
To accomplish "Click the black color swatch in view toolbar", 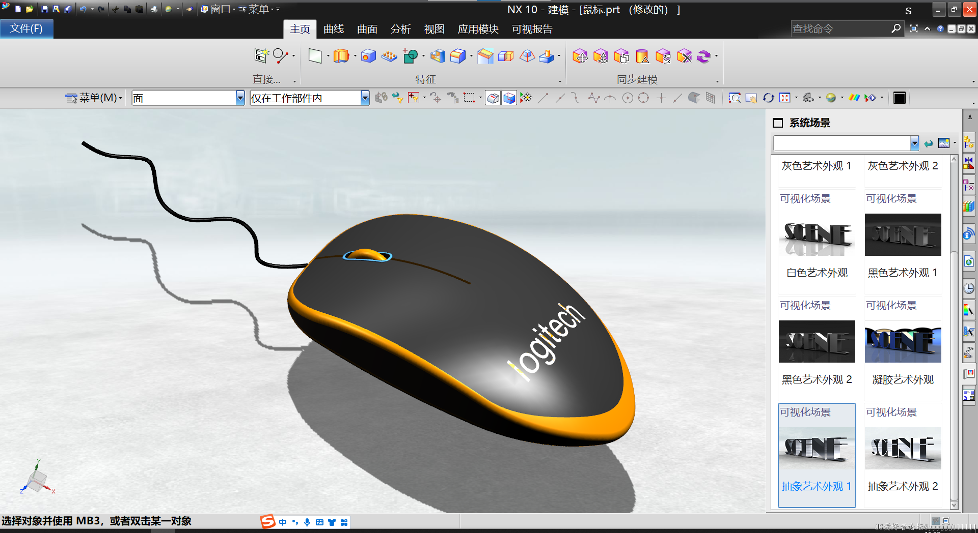I will pos(900,98).
